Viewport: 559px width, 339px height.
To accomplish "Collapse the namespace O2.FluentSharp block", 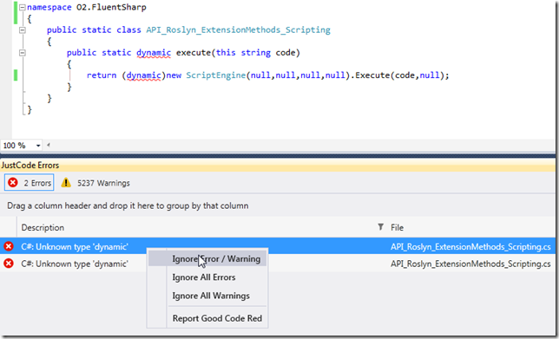I will pos(22,7).
